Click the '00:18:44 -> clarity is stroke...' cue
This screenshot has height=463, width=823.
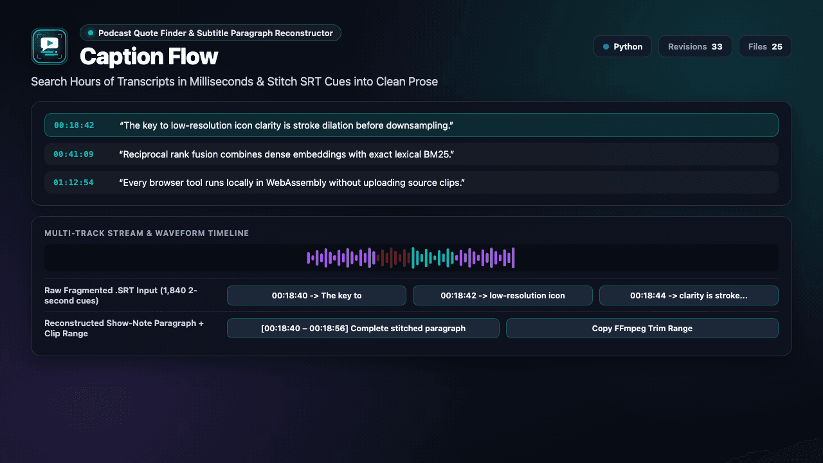tap(689, 295)
